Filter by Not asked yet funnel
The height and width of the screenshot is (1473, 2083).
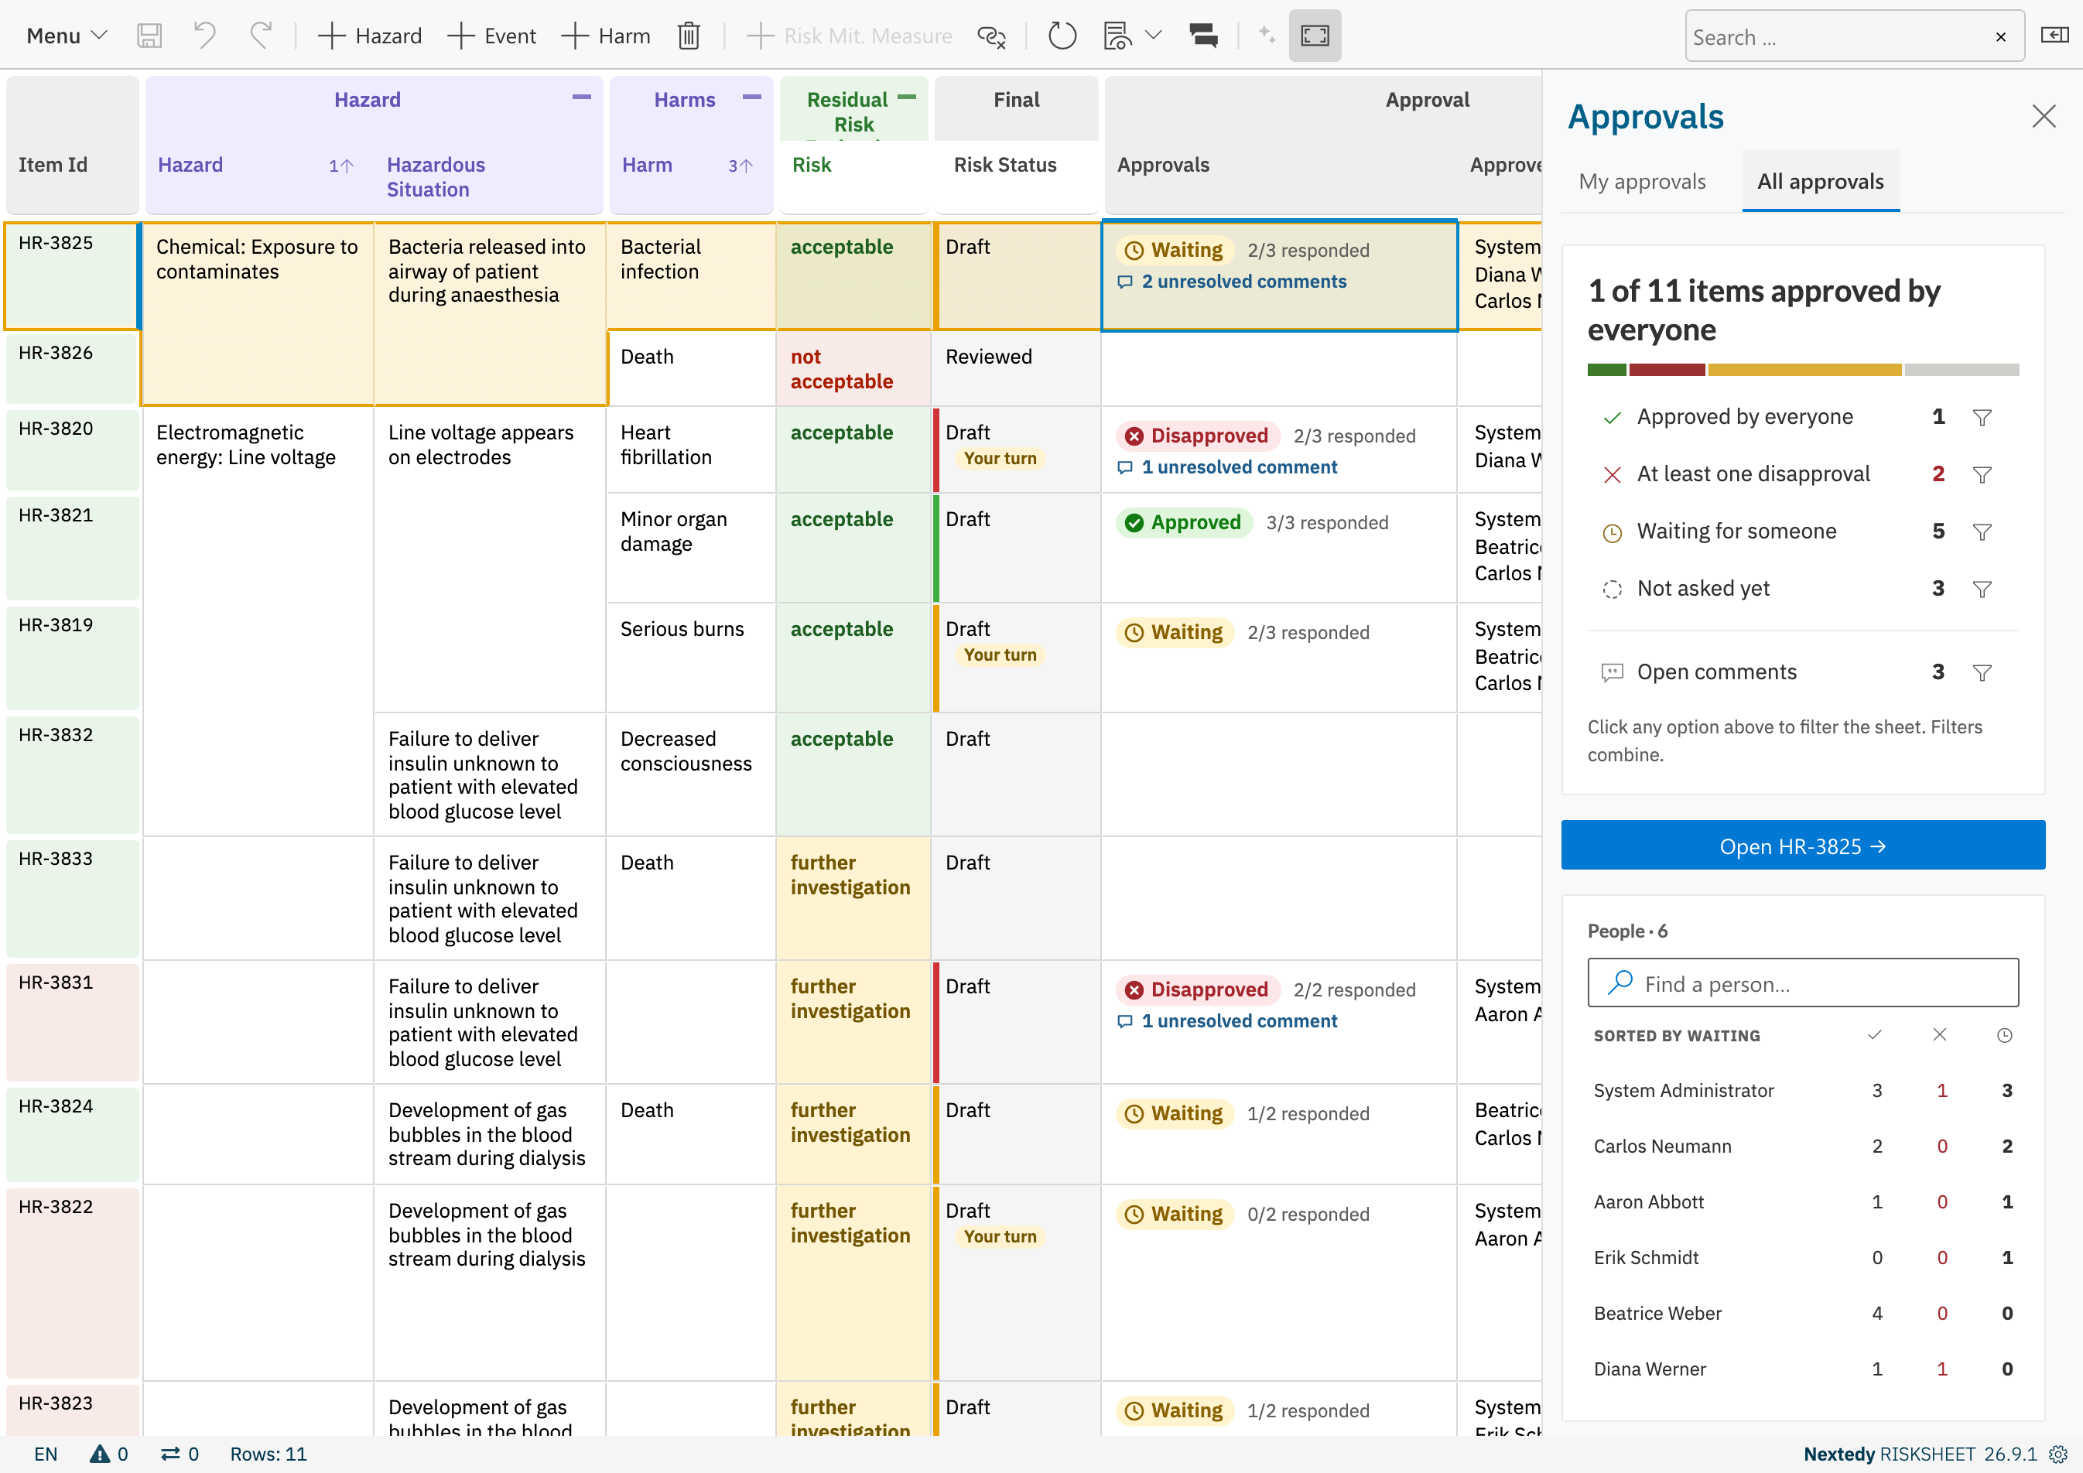(1982, 589)
